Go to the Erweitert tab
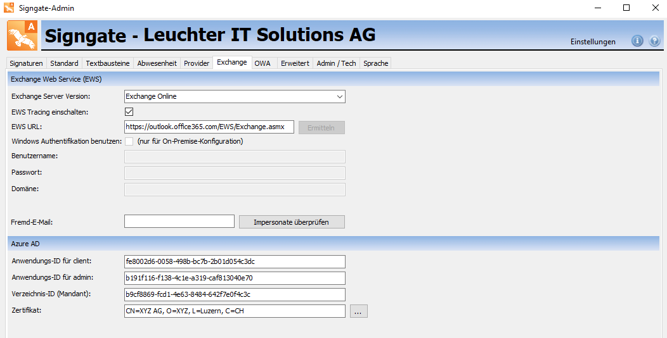 tap(295, 63)
